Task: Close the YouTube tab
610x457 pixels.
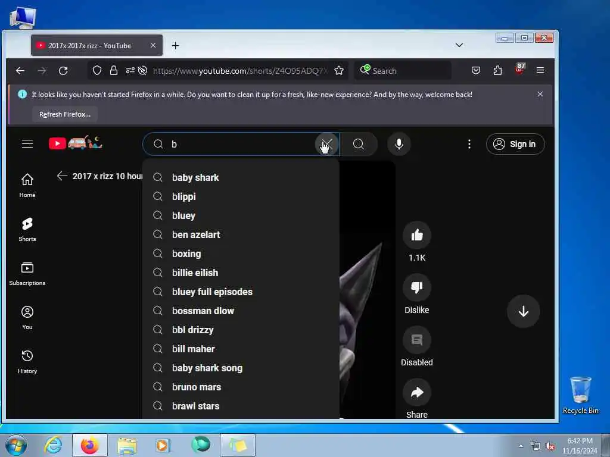Action: point(153,45)
